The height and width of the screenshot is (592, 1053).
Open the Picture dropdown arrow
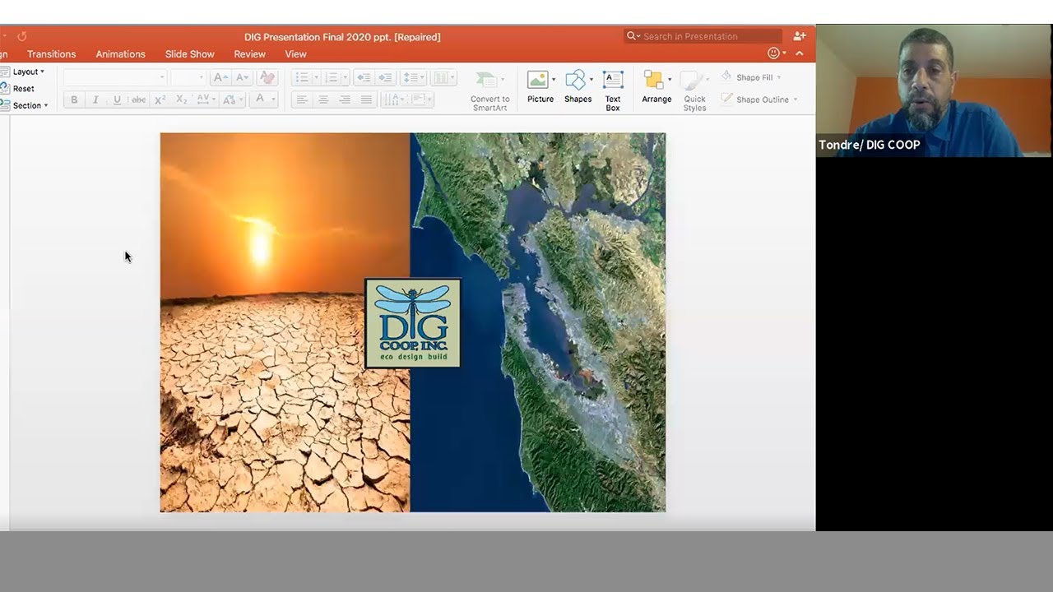click(x=554, y=80)
